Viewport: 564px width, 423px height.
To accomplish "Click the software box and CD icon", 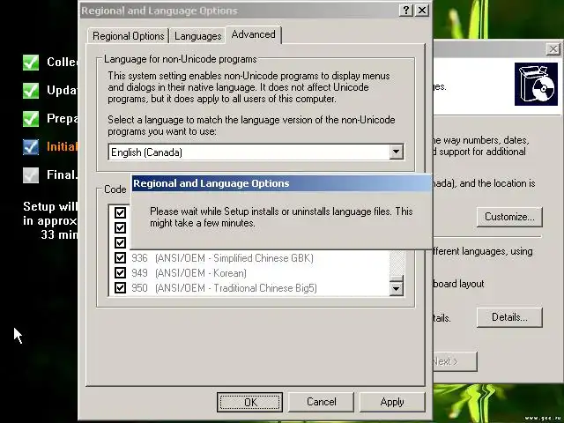I will click(x=536, y=85).
